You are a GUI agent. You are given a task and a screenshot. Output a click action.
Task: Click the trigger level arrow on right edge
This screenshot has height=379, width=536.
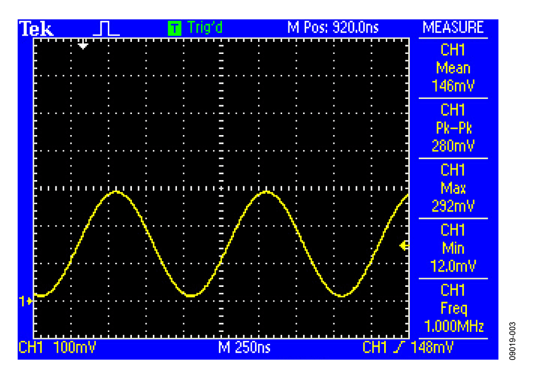click(404, 246)
